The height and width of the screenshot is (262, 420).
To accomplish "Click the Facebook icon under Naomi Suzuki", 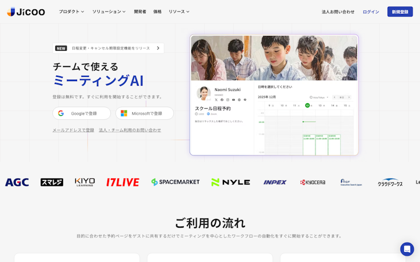I will 222,100.
